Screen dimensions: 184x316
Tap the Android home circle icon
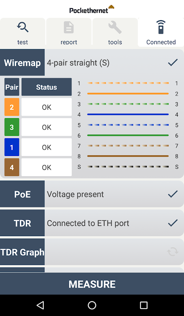point(92,305)
